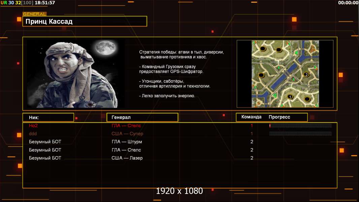Screen dimensions: 359x202
Task: Click the 00:00:00 timer readout
Action: tap(348, 3)
